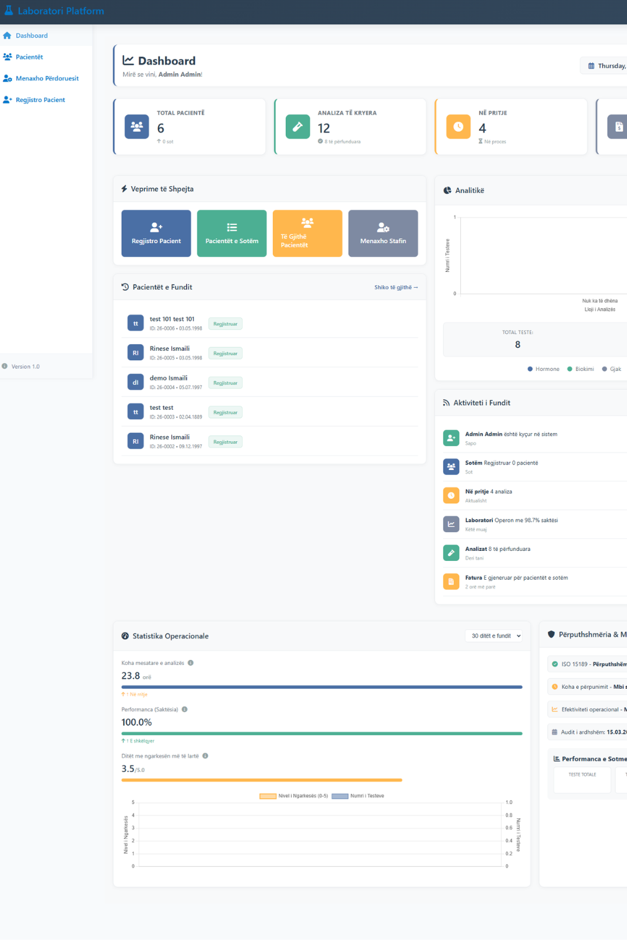Image resolution: width=627 pixels, height=940 pixels.
Task: Open Menaxho Përdoruesit in sidebar
Action: coord(46,78)
